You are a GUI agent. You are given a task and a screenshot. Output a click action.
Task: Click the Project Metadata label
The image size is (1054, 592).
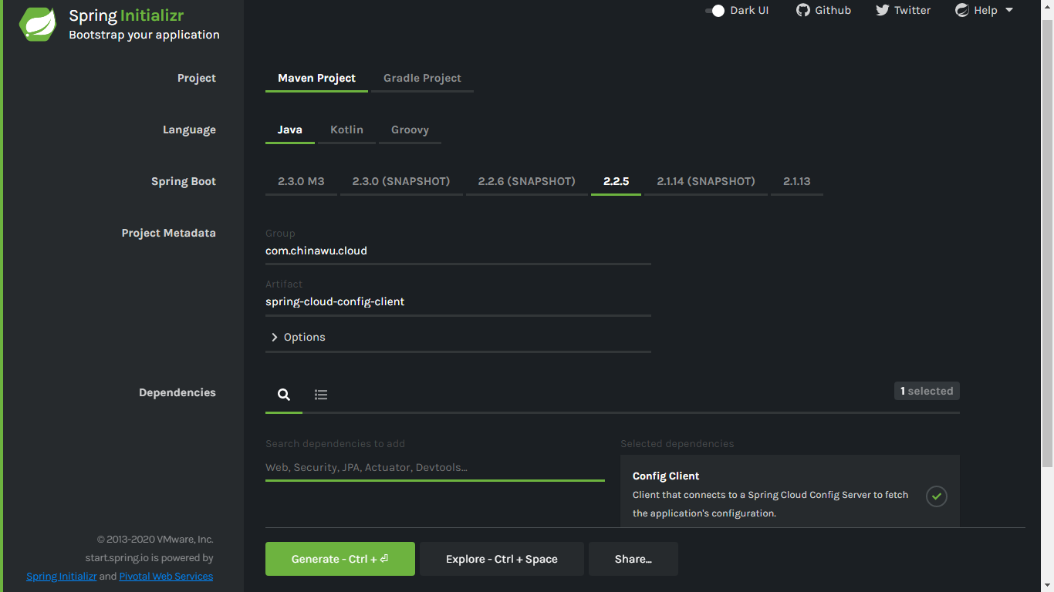168,233
